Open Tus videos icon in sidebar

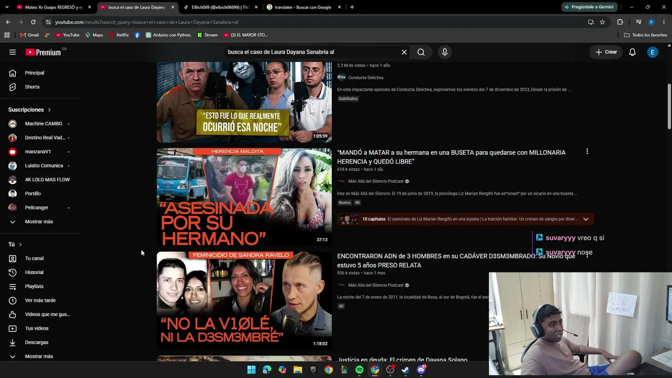pos(13,328)
